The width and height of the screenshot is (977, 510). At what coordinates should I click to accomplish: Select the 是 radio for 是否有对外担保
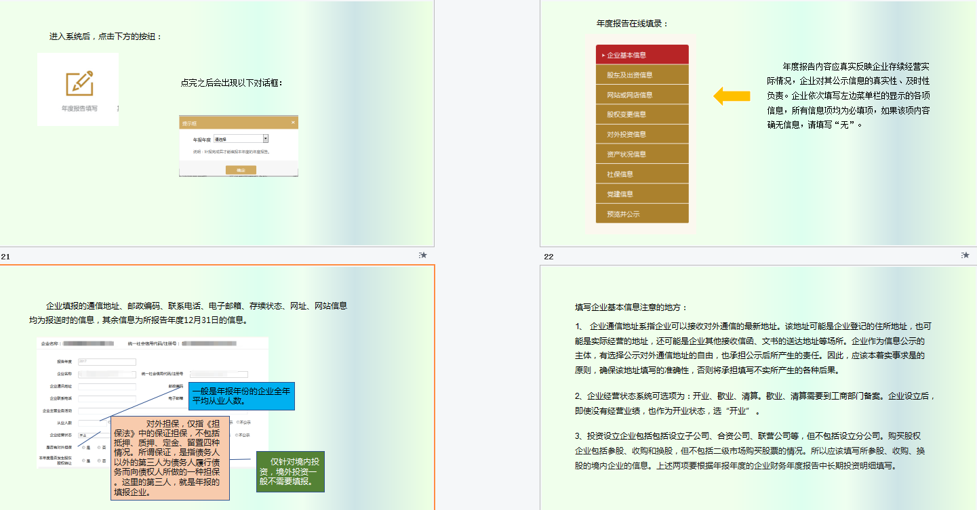[84, 448]
